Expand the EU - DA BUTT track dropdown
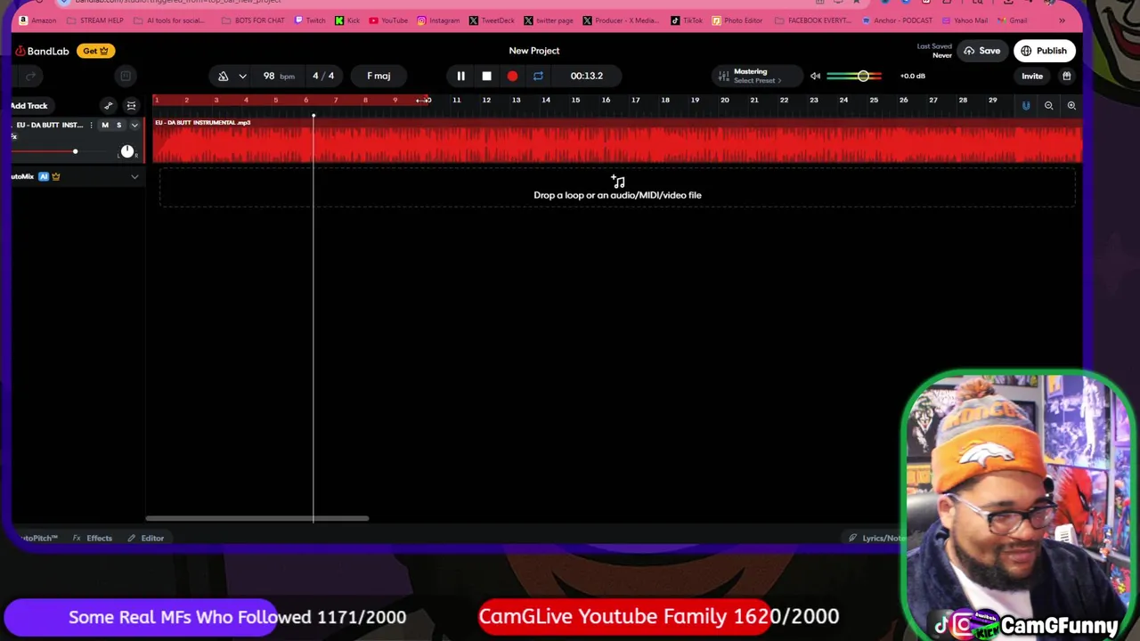This screenshot has height=641, width=1140. pyautogui.click(x=134, y=126)
